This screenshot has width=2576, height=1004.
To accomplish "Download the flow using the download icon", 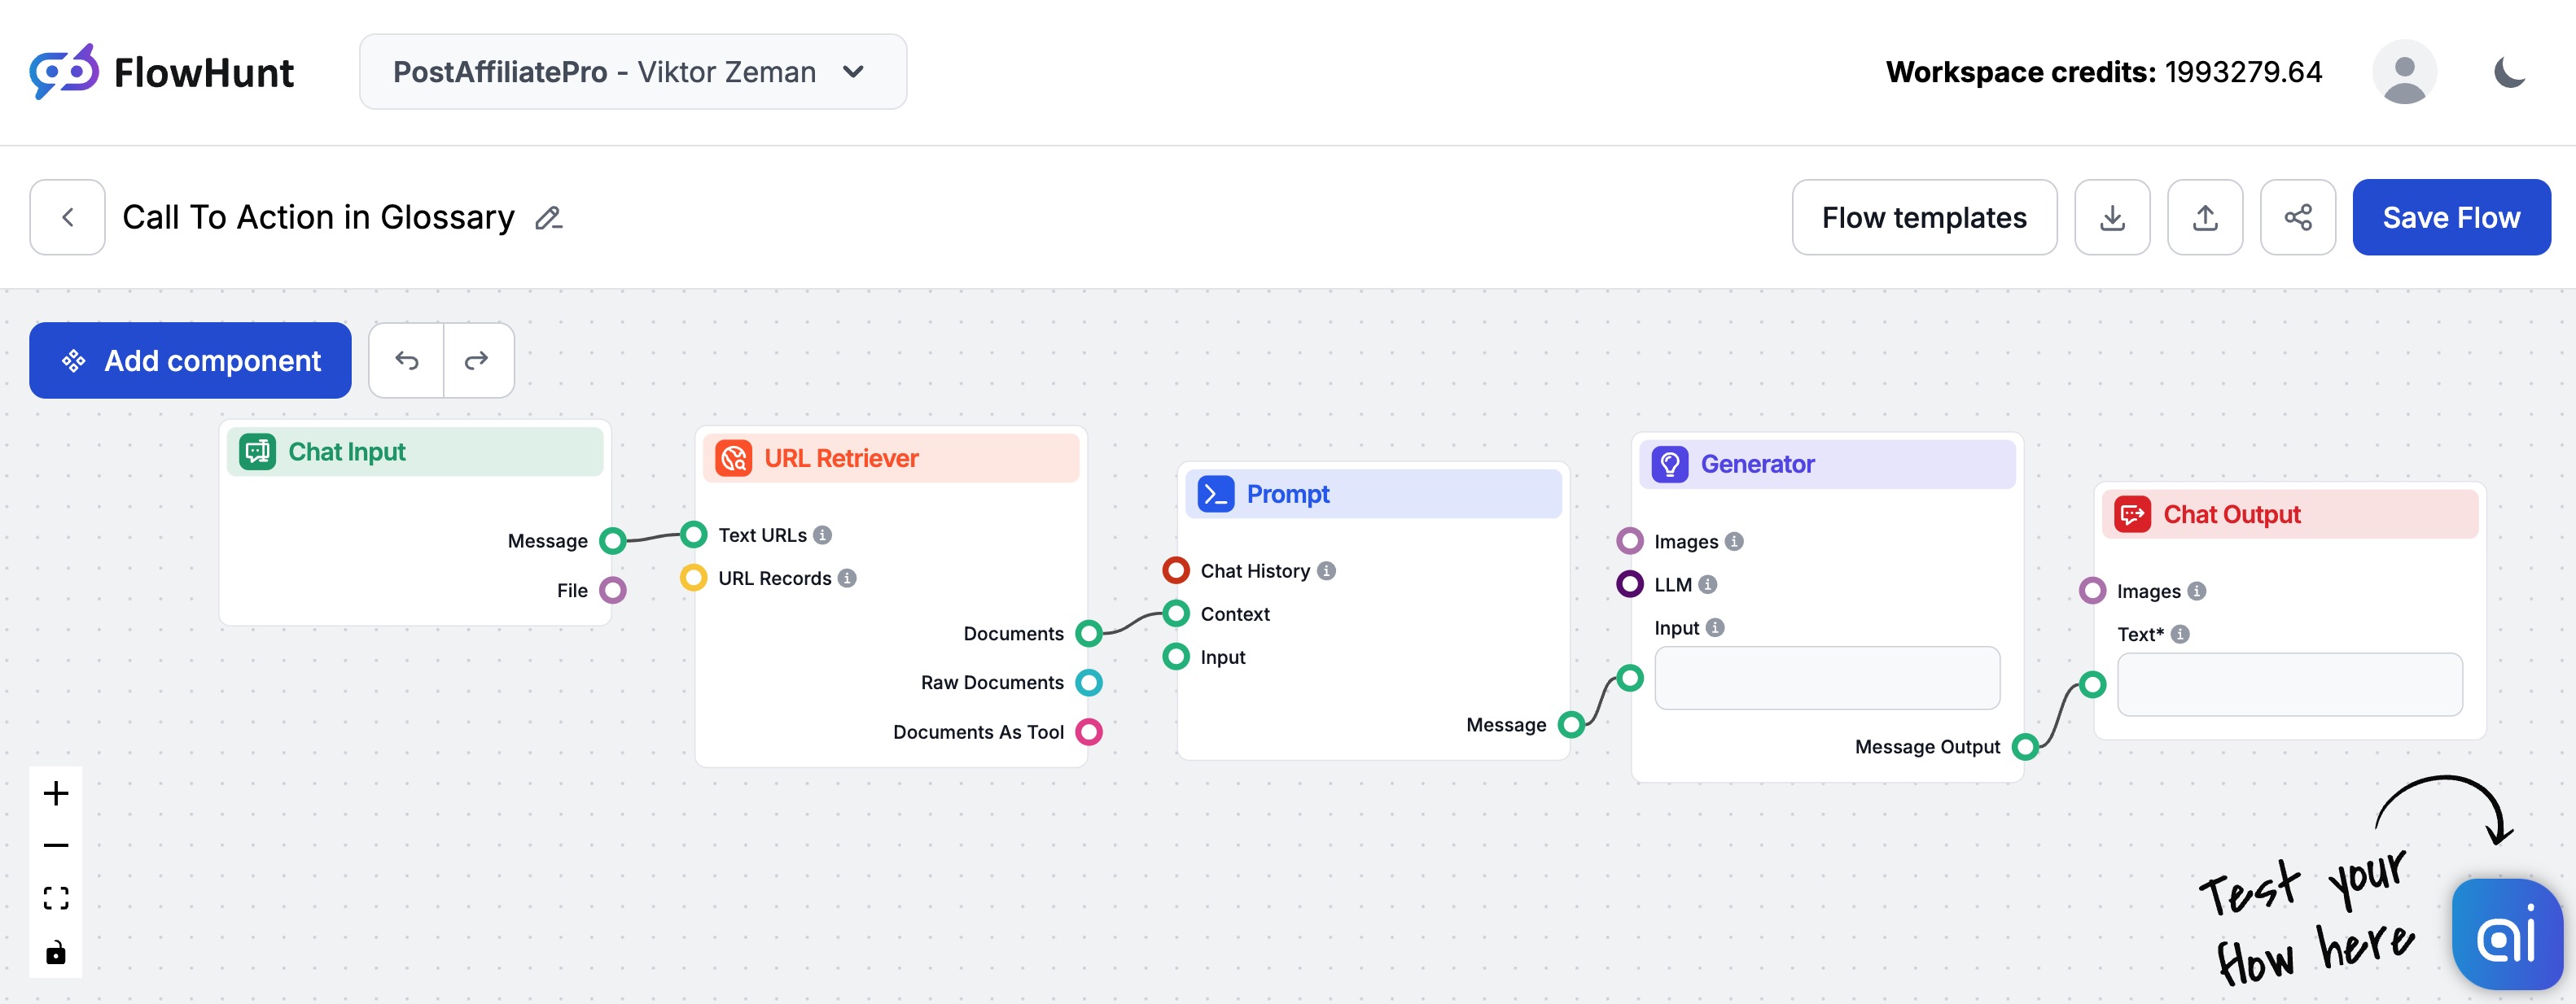I will click(2112, 216).
